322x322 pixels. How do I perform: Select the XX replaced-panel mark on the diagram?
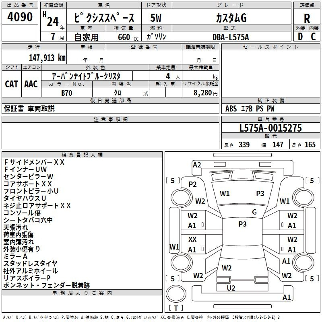click(192, 239)
